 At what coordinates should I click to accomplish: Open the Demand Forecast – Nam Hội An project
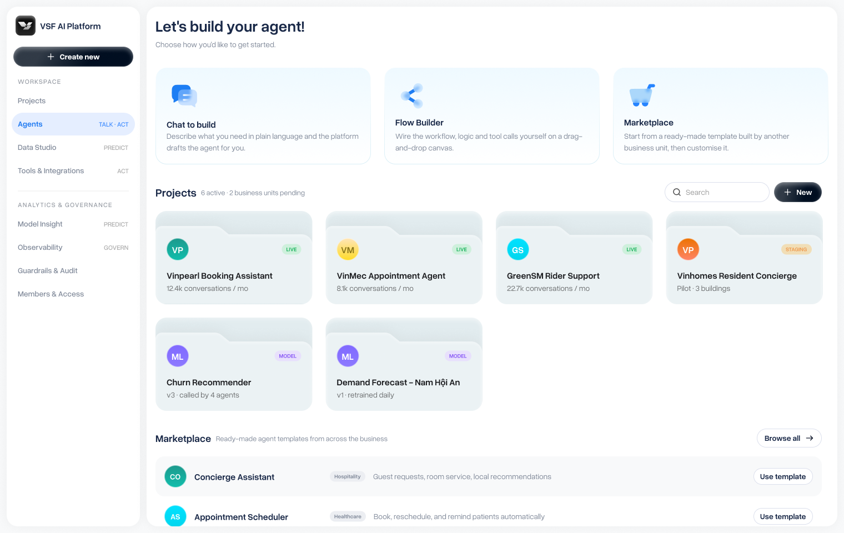tap(404, 364)
